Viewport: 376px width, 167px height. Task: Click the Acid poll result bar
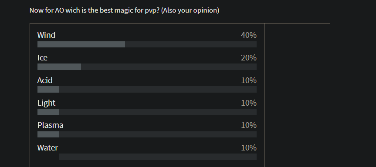(x=147, y=89)
